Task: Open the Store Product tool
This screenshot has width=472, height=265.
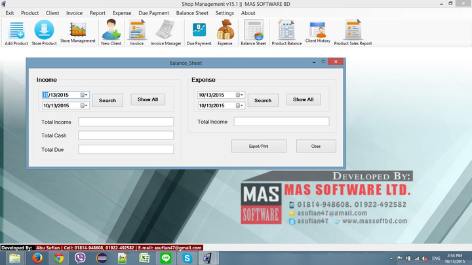Action: pos(44,31)
